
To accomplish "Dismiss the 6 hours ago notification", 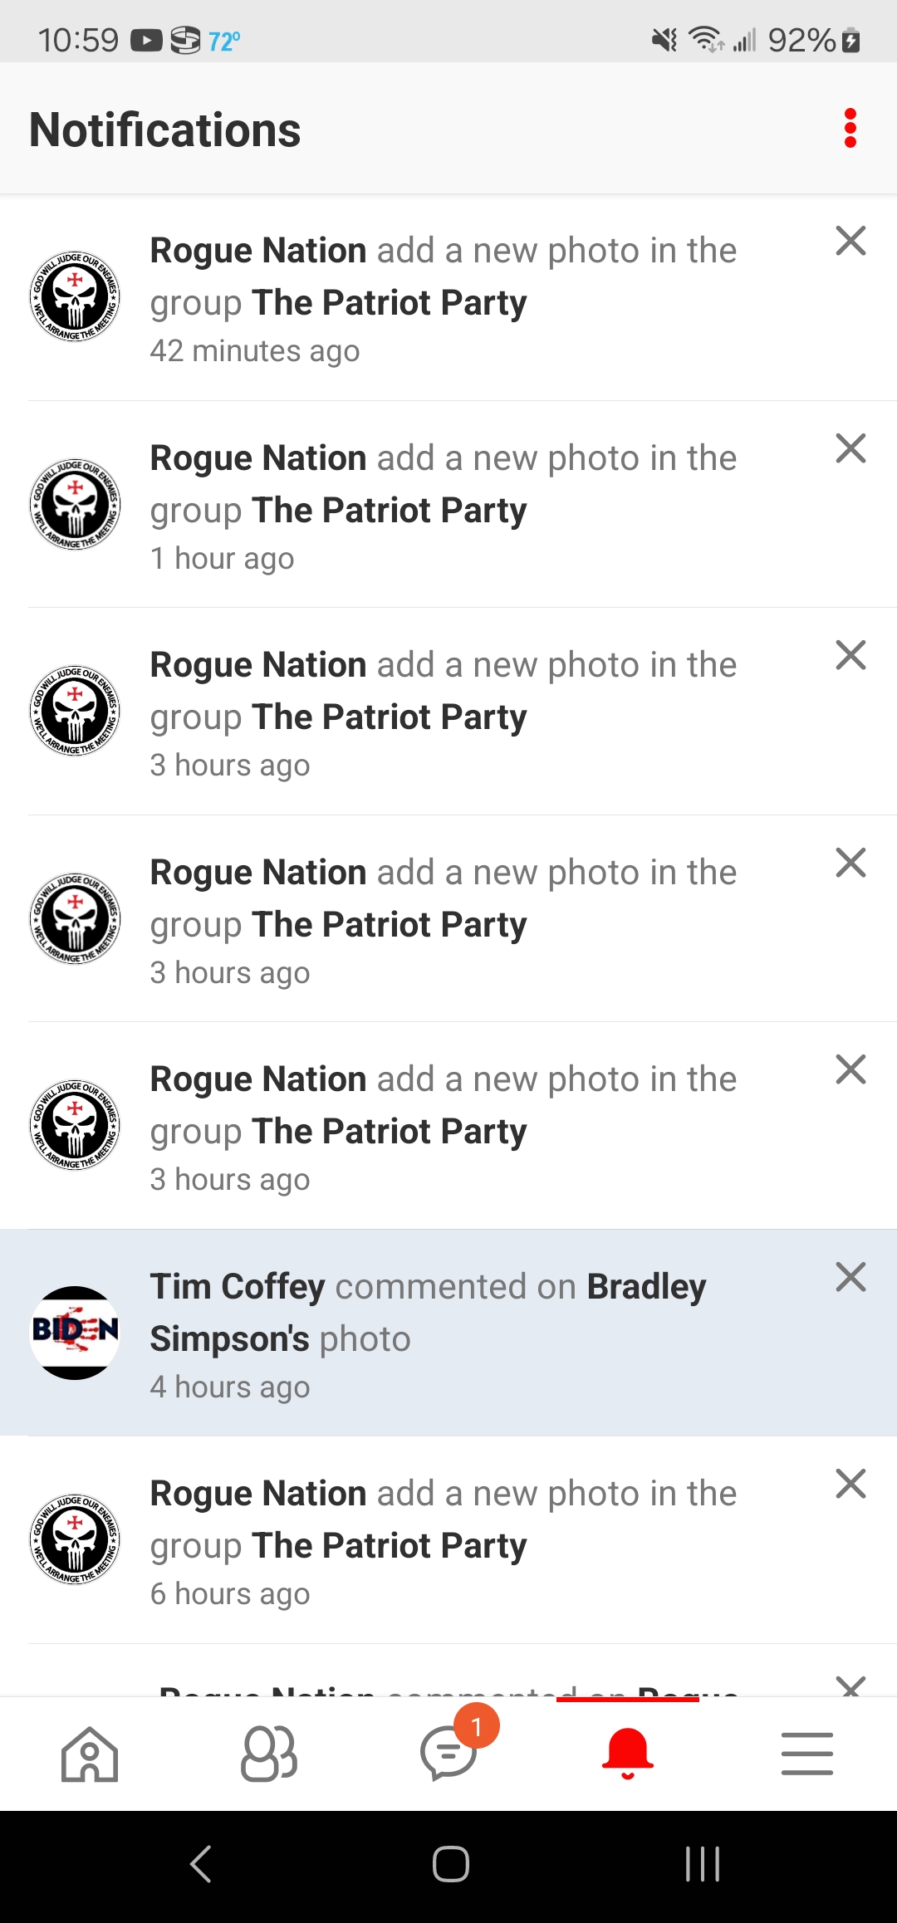I will (850, 1484).
